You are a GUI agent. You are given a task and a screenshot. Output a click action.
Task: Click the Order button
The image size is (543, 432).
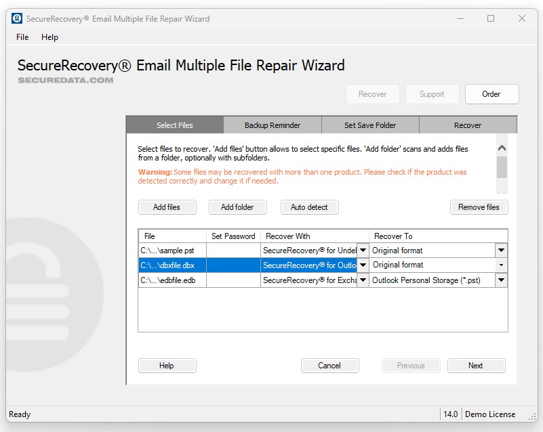pyautogui.click(x=491, y=94)
